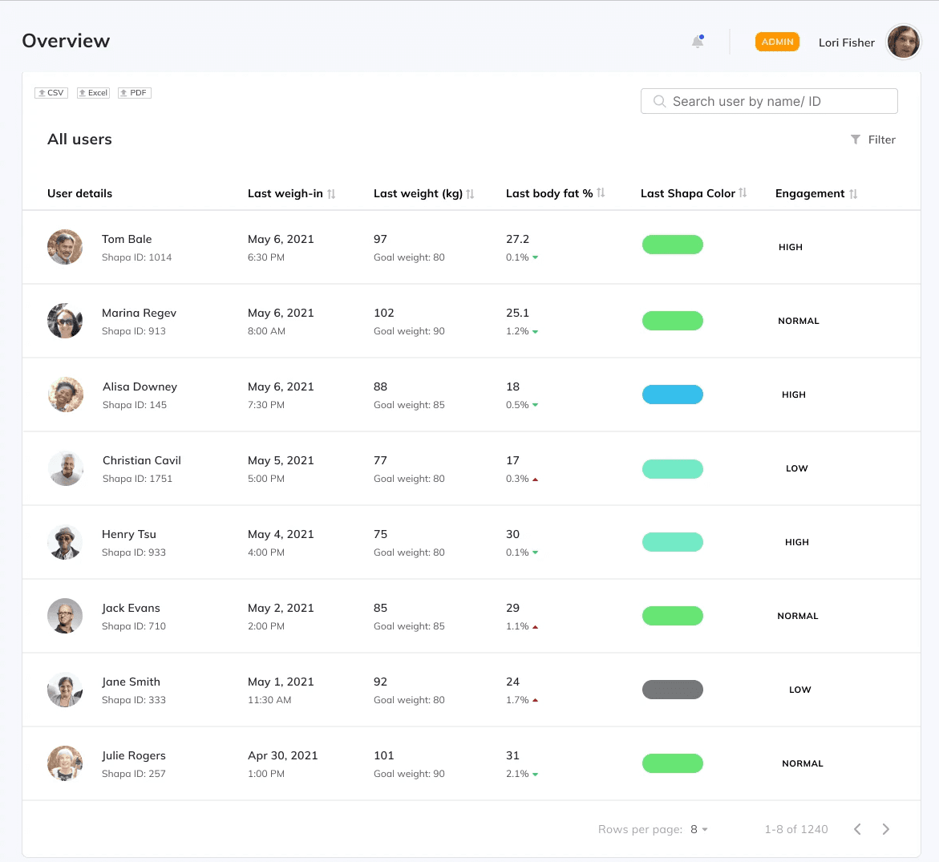Viewport: 939px width, 862px height.
Task: Select the ADMIN badge
Action: [777, 41]
